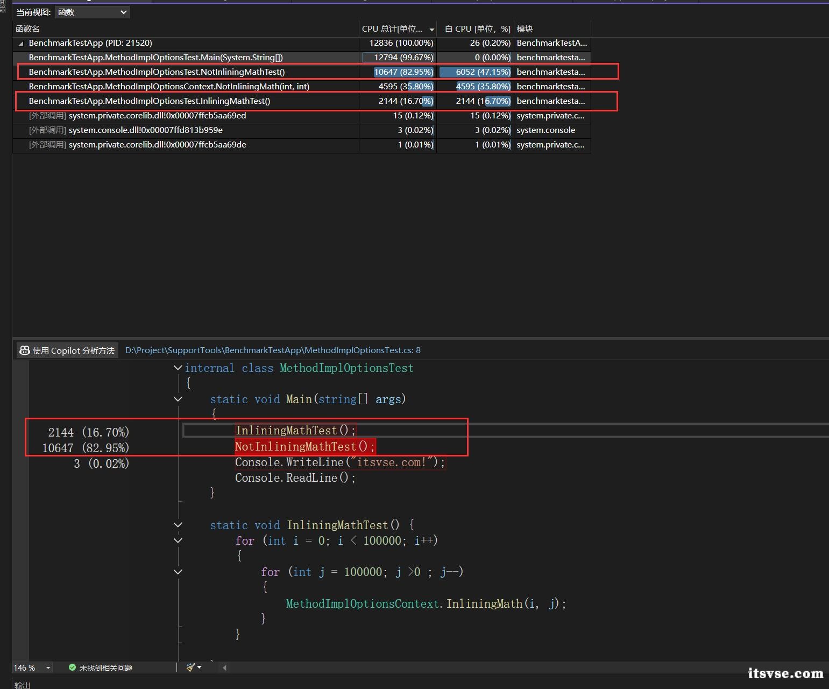Click the horizontal scroll left arrow
Screen dimensions: 829x689
point(224,667)
